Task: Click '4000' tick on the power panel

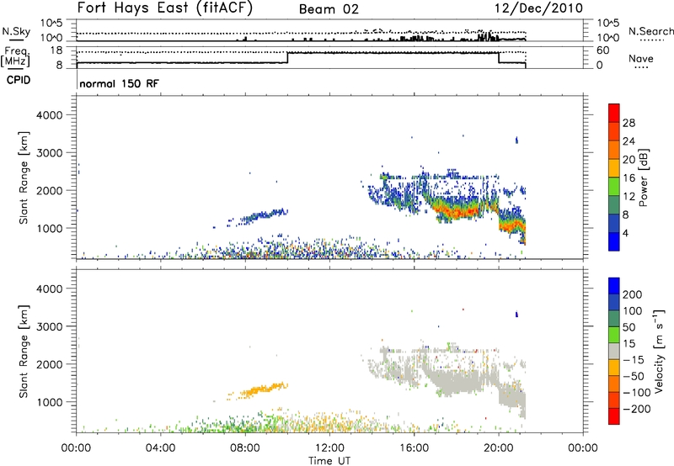Action: (x=50, y=115)
